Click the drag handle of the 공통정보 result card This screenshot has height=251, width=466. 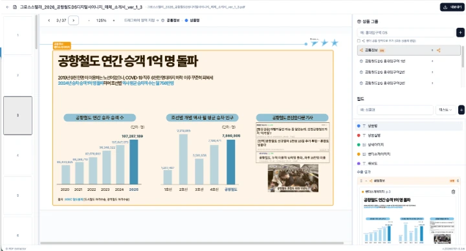[361, 180]
